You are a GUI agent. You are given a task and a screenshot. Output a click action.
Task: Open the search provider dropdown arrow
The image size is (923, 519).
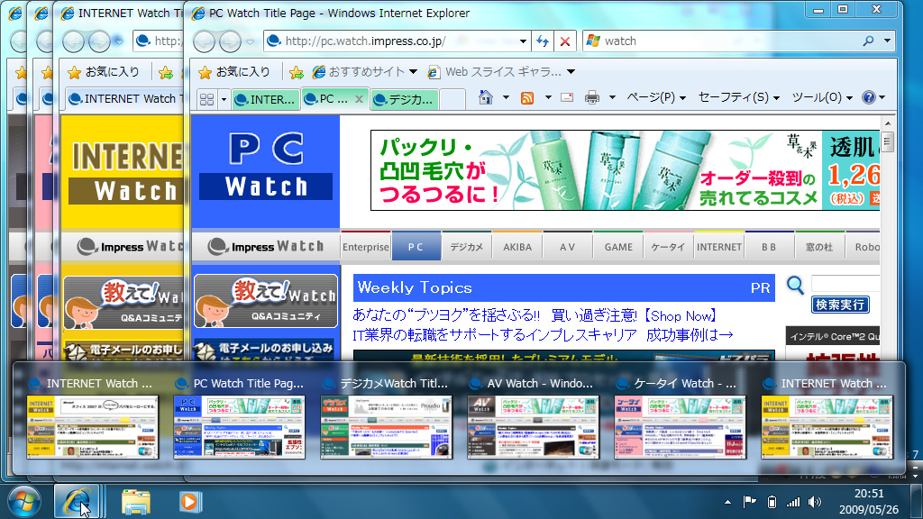point(887,41)
